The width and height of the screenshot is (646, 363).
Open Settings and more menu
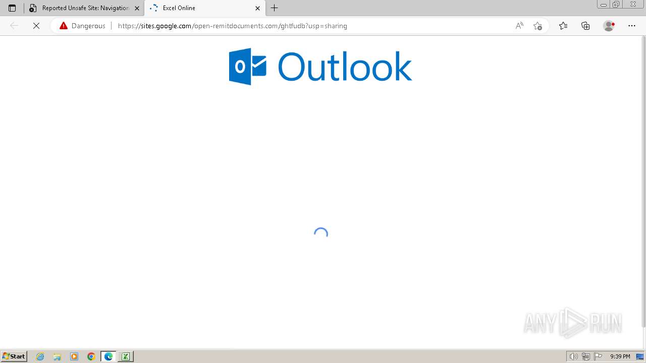632,26
